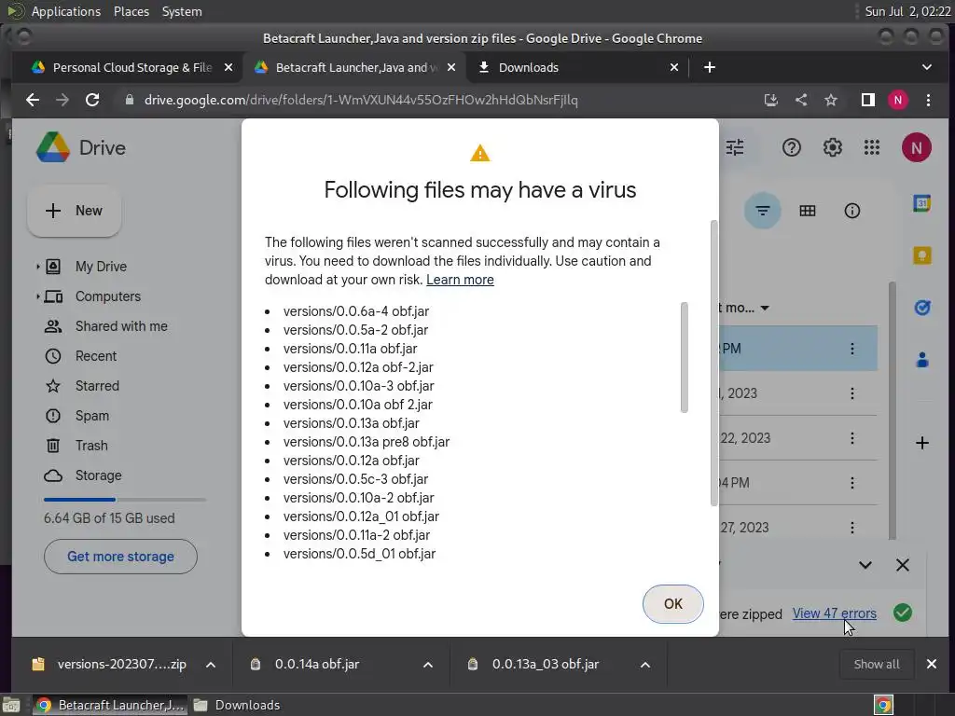Open a new tab with plus
The image size is (955, 716).
pyautogui.click(x=710, y=67)
